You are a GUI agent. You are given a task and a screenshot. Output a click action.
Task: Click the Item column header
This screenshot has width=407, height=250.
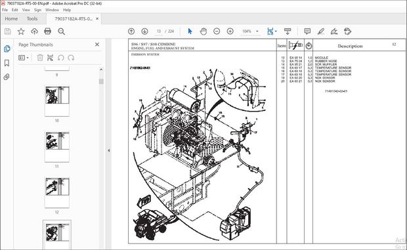pos(282,46)
